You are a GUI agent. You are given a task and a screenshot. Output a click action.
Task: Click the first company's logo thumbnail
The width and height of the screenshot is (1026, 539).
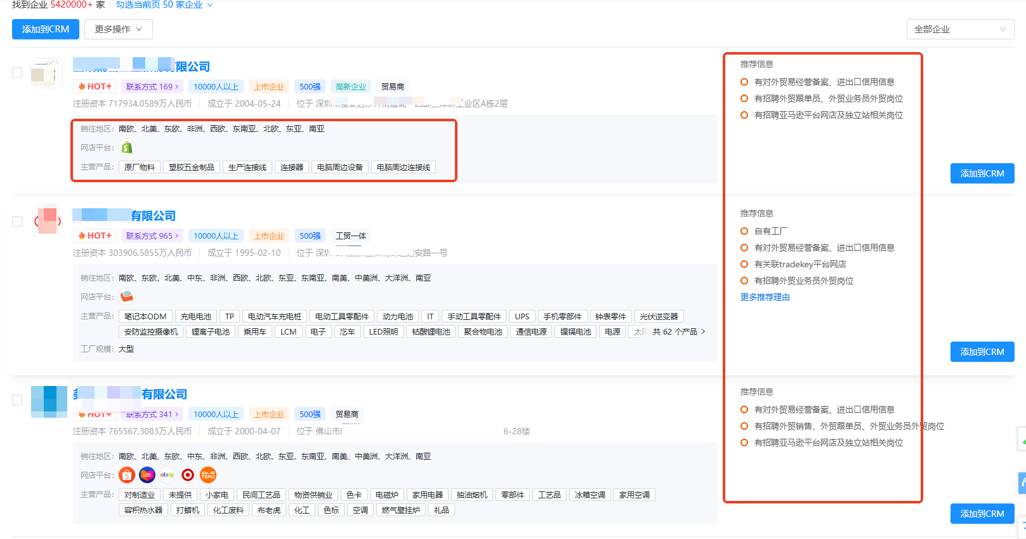(46, 74)
